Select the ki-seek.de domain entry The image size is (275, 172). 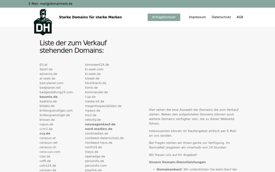(x=93, y=74)
